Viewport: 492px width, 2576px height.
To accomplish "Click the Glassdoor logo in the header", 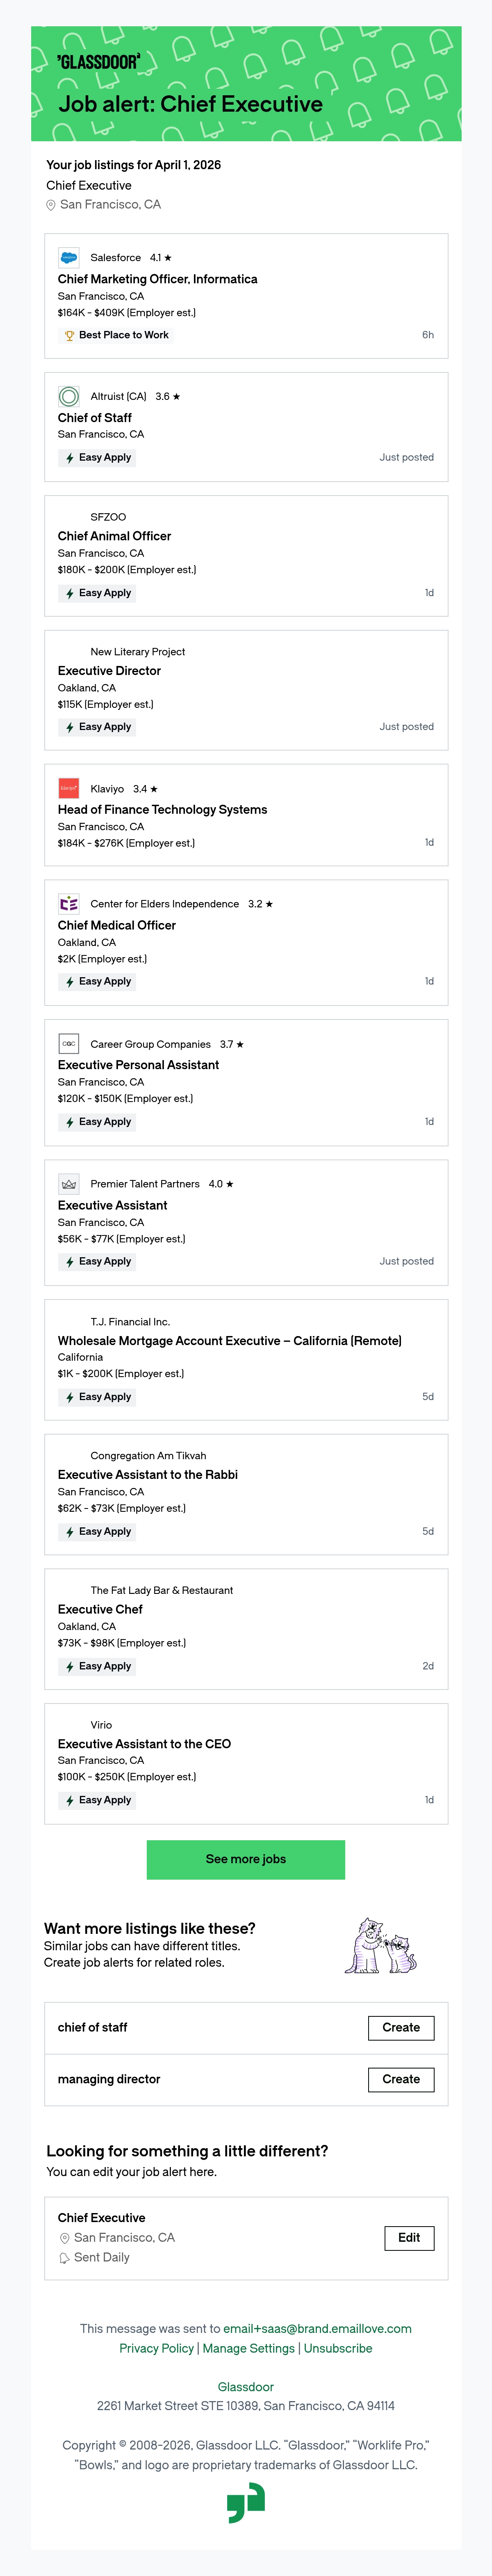I will point(99,62).
